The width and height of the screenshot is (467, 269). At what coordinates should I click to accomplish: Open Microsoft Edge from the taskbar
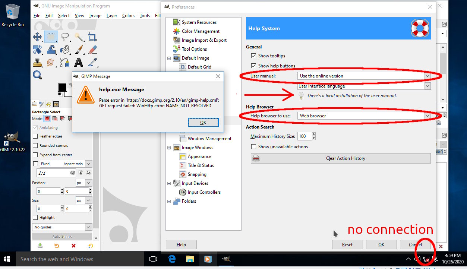pos(172,259)
